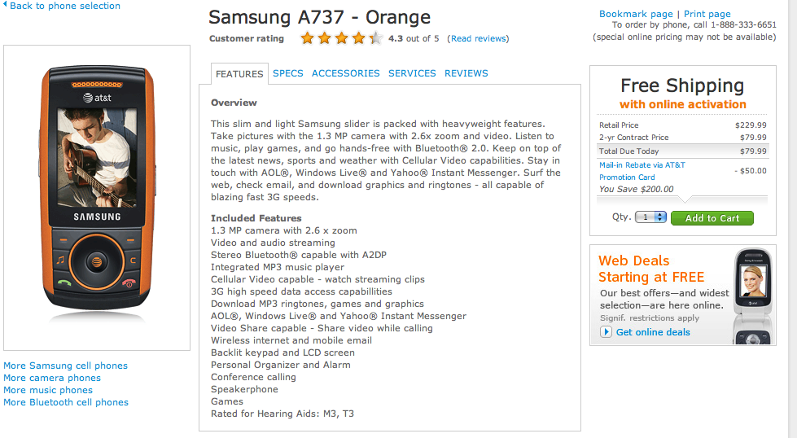The width and height of the screenshot is (797, 438).
Task: Open the ACCESSORIES tab
Action: (346, 73)
